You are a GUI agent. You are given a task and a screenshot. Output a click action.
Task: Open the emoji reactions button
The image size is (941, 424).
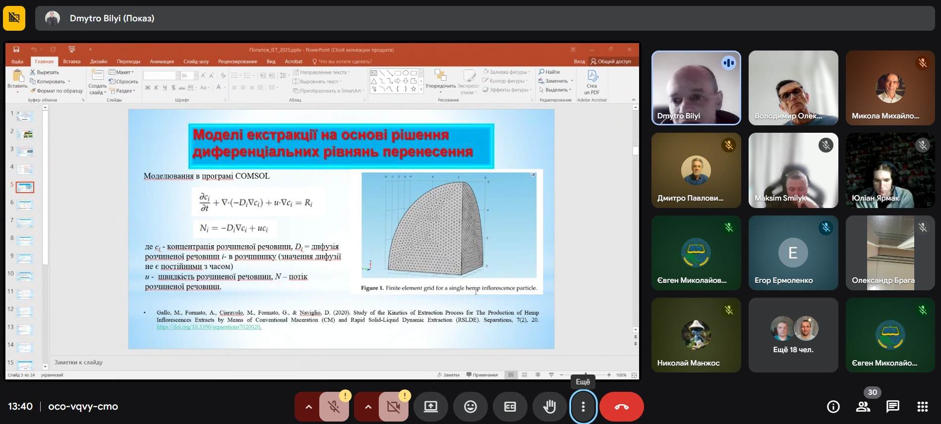(x=470, y=407)
